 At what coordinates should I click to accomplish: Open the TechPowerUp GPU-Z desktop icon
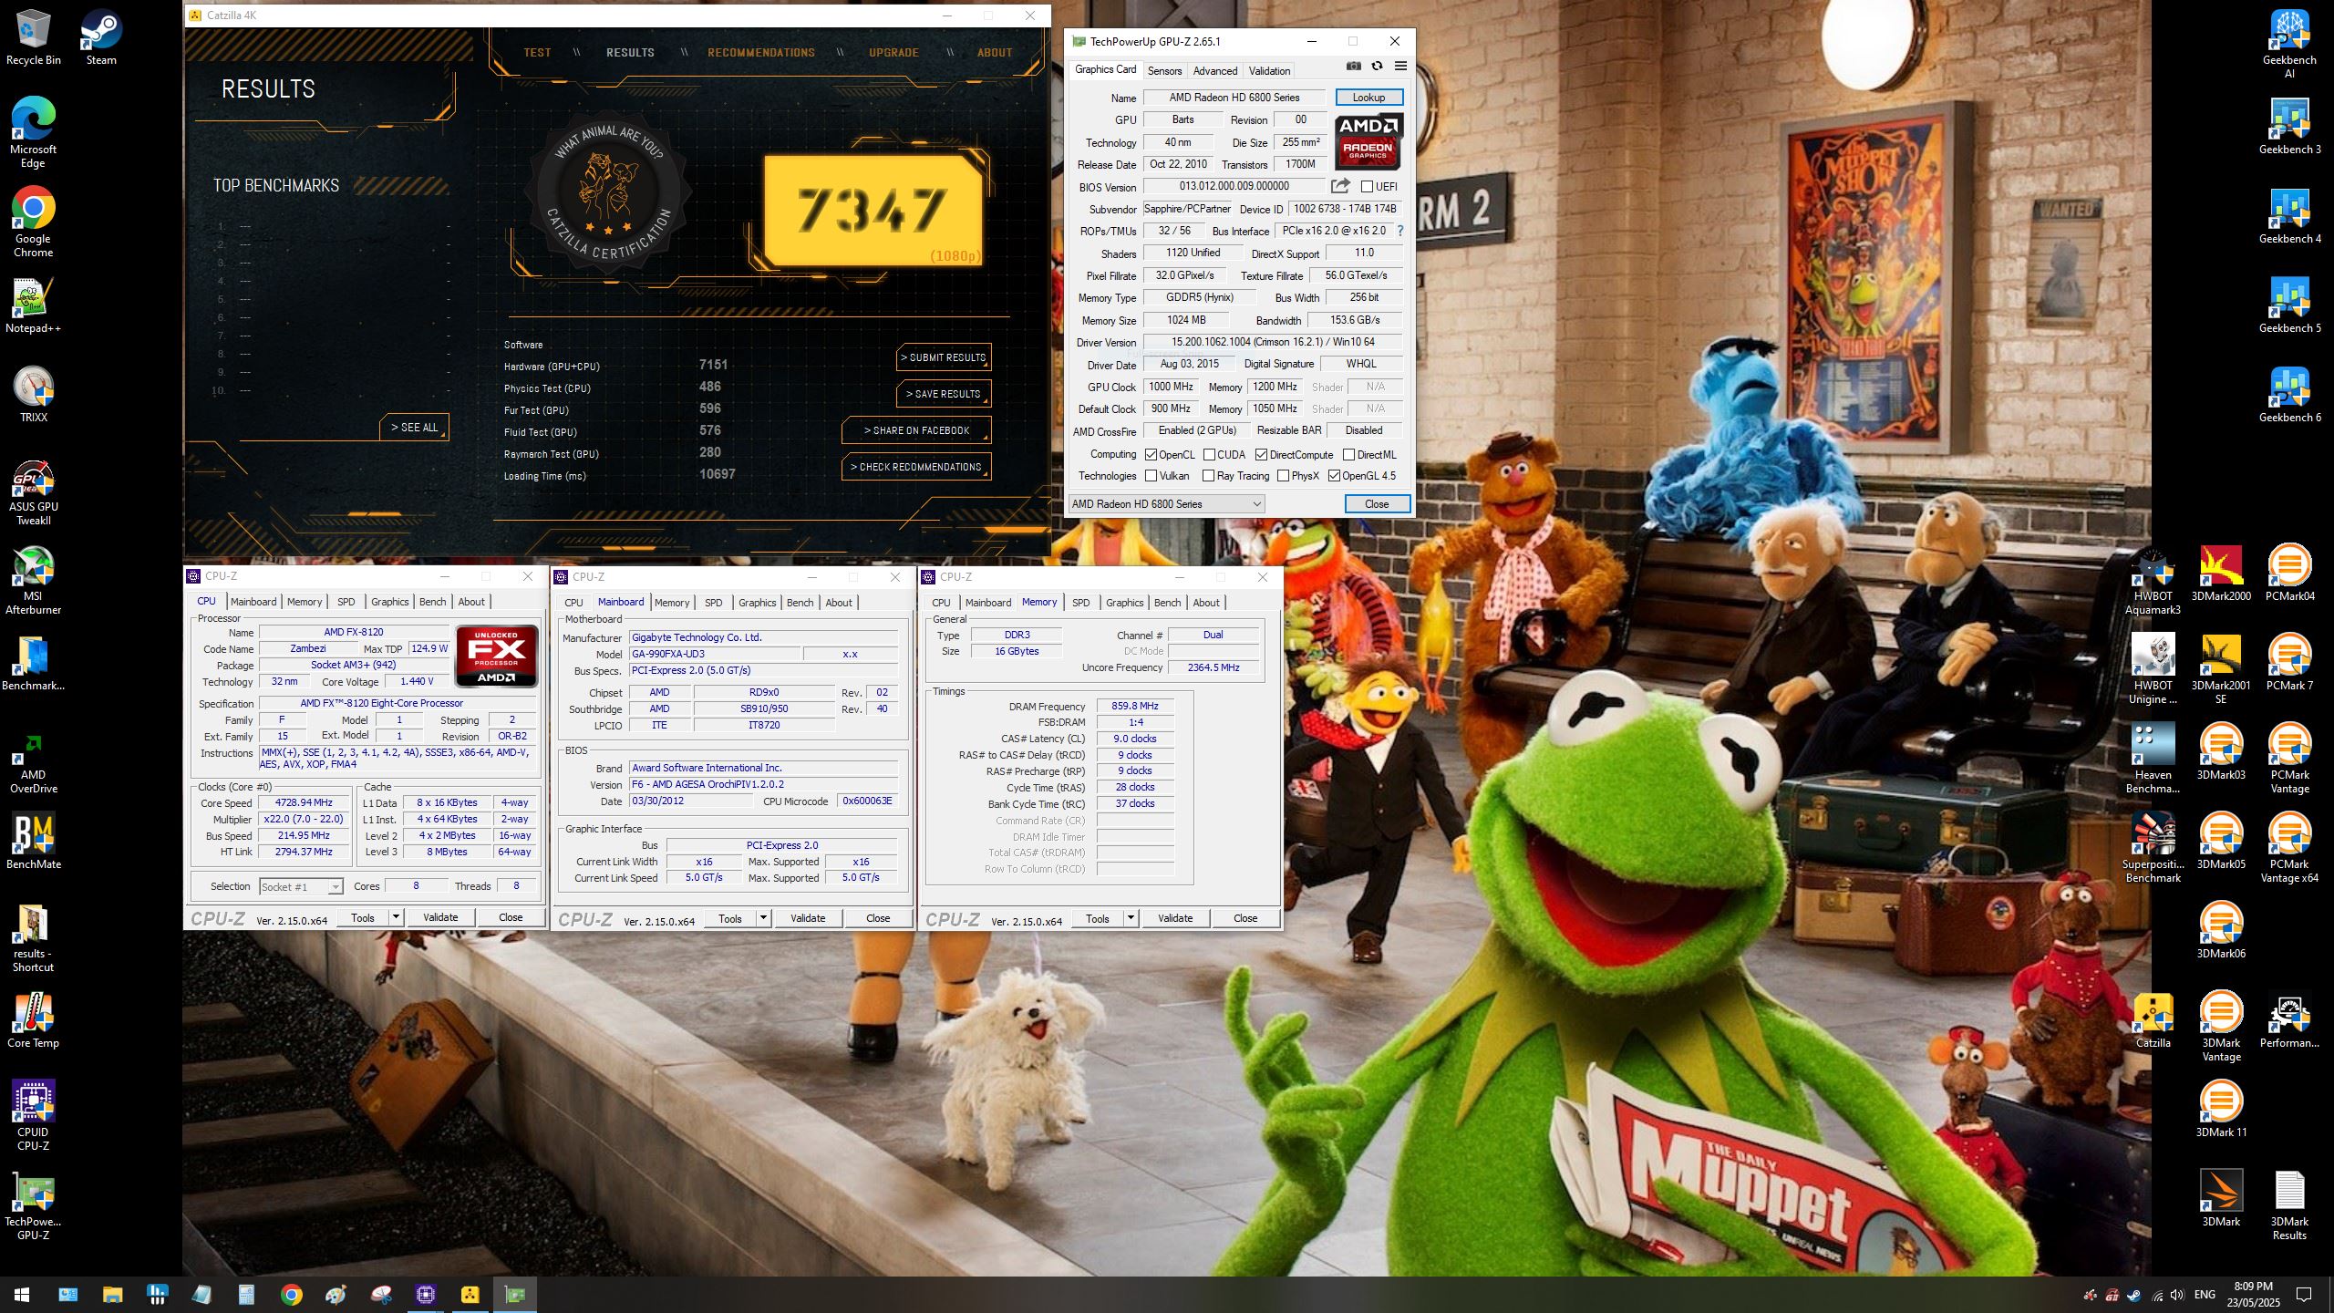click(34, 1205)
